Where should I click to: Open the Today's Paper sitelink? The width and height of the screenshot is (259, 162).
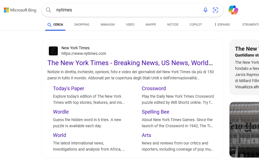(x=69, y=89)
